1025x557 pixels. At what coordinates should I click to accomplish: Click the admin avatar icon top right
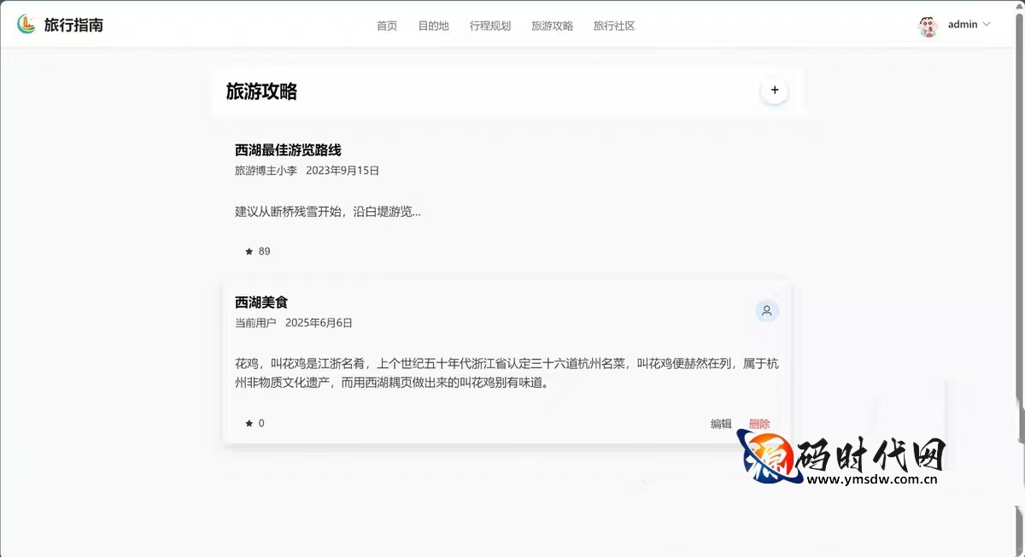[928, 25]
